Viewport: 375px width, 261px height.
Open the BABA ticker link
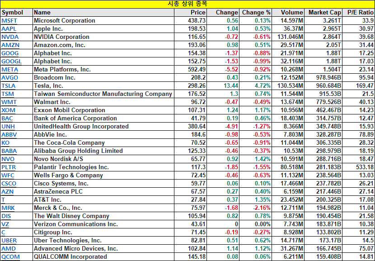tap(9, 151)
